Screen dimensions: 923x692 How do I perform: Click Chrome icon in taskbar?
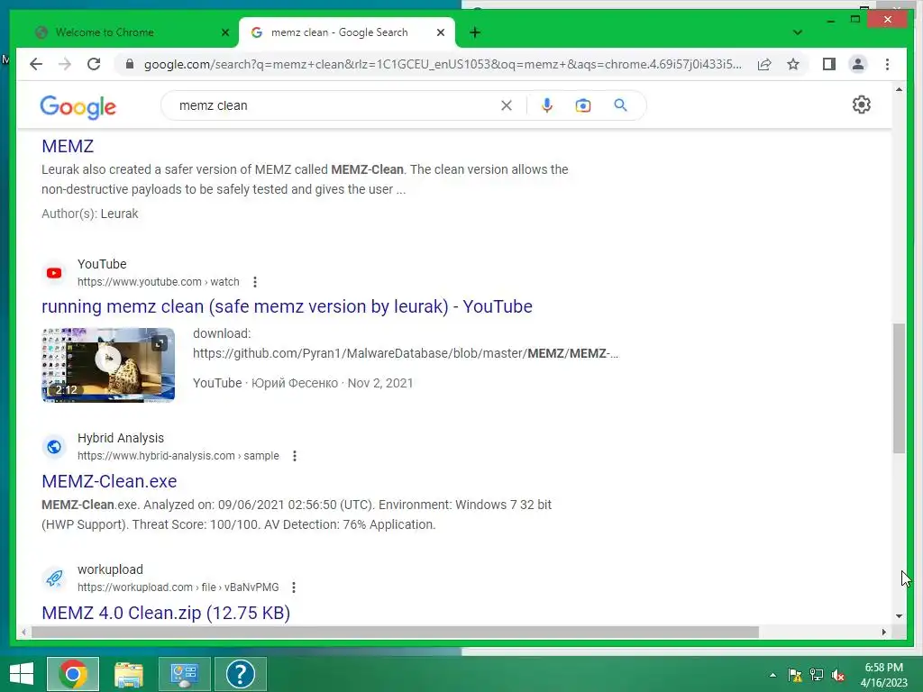click(73, 674)
